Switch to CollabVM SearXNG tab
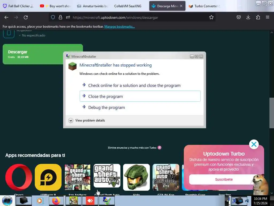Viewport: 274px width, 206px height. click(x=128, y=6)
